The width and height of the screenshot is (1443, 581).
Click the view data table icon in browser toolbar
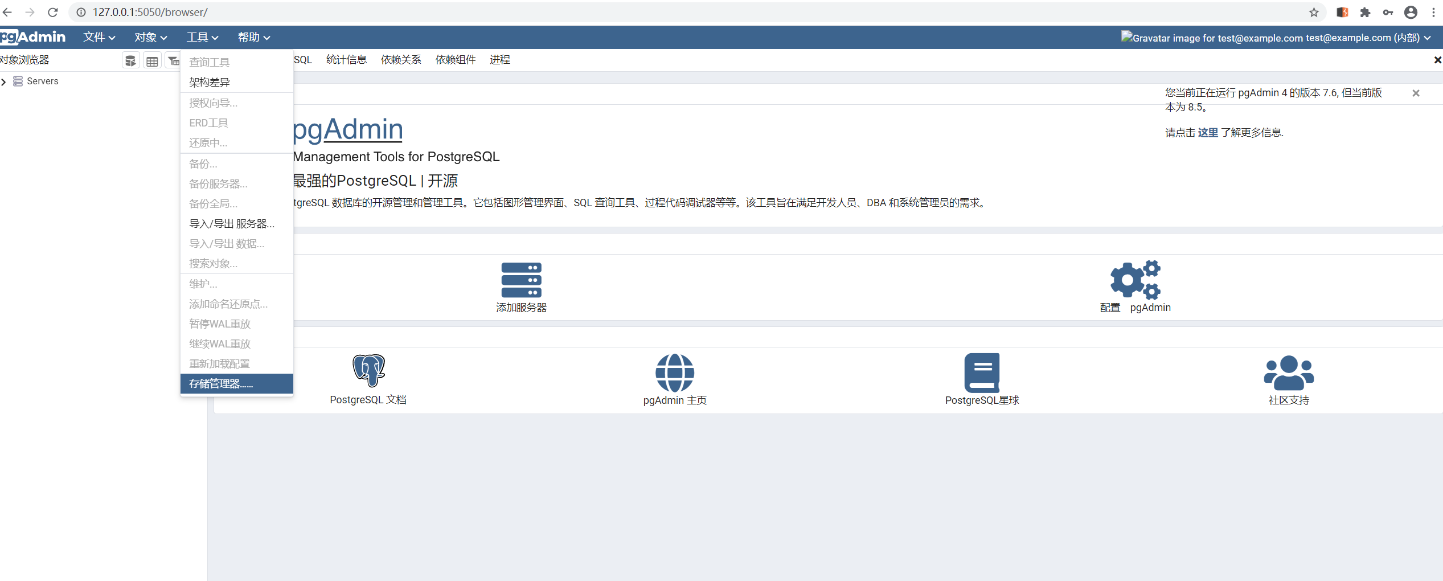point(152,60)
